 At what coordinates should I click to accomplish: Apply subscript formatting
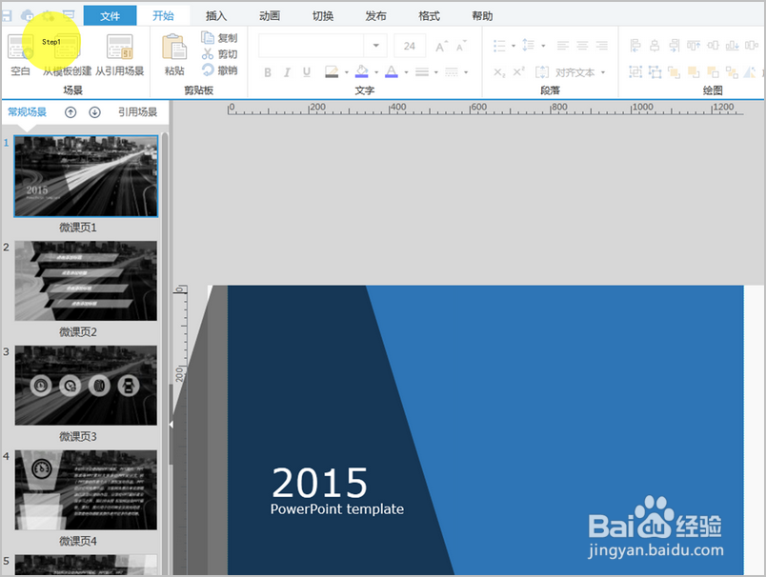pyautogui.click(x=499, y=72)
